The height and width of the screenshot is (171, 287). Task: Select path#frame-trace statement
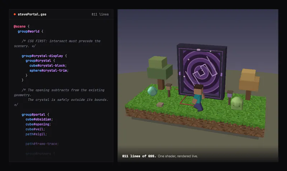point(42,144)
